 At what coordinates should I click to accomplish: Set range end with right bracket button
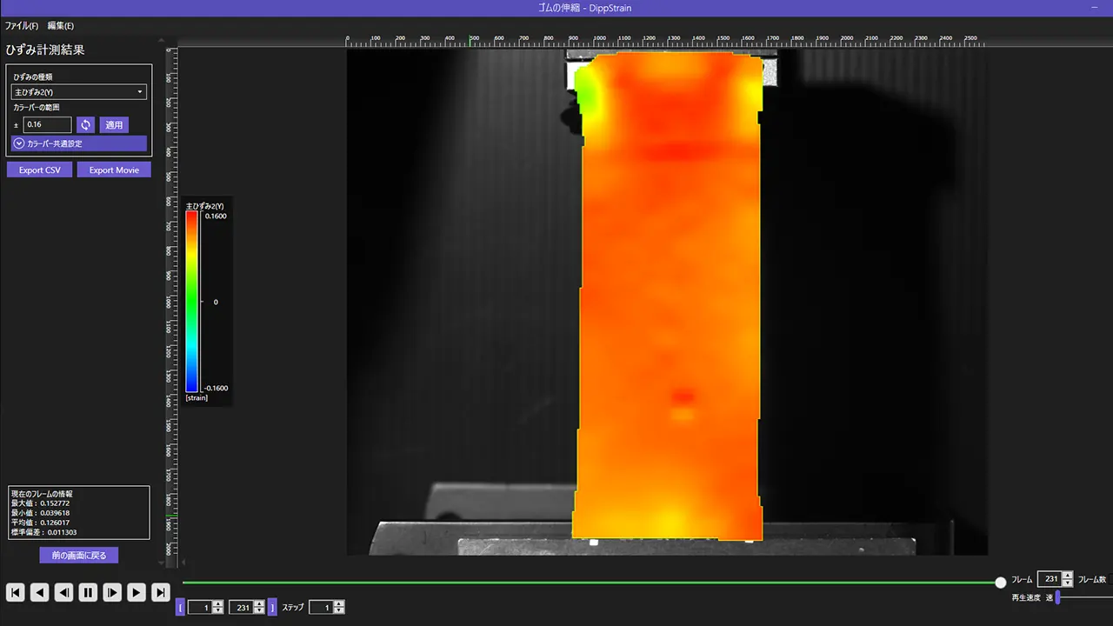273,608
